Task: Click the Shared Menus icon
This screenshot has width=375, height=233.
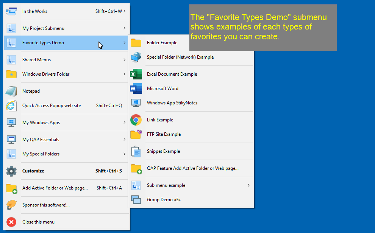Action: [11, 60]
